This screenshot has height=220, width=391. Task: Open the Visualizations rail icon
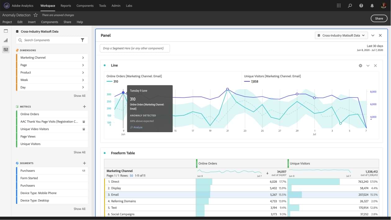point(6,40)
